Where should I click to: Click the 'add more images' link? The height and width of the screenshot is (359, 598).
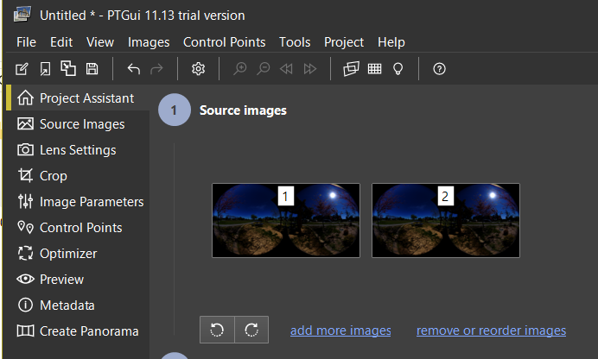pos(340,331)
